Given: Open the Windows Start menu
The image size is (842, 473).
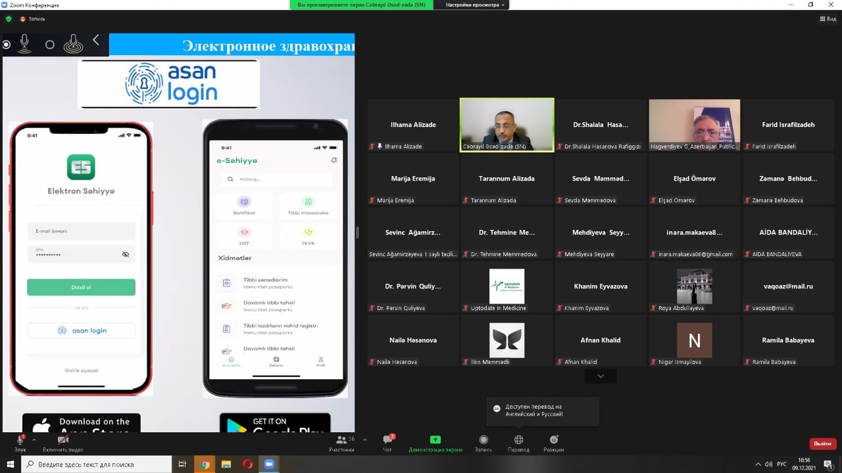Looking at the screenshot, I should coord(11,464).
